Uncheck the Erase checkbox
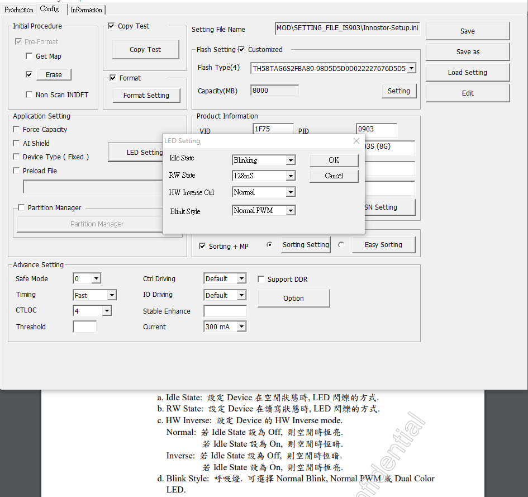This screenshot has width=528, height=497. click(29, 74)
